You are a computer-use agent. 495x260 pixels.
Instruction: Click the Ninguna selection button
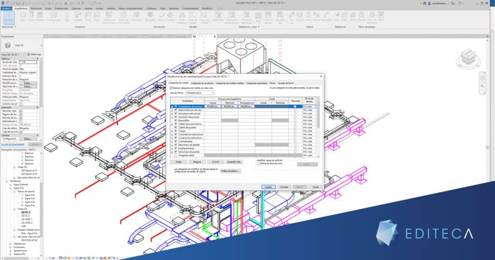[x=197, y=162]
